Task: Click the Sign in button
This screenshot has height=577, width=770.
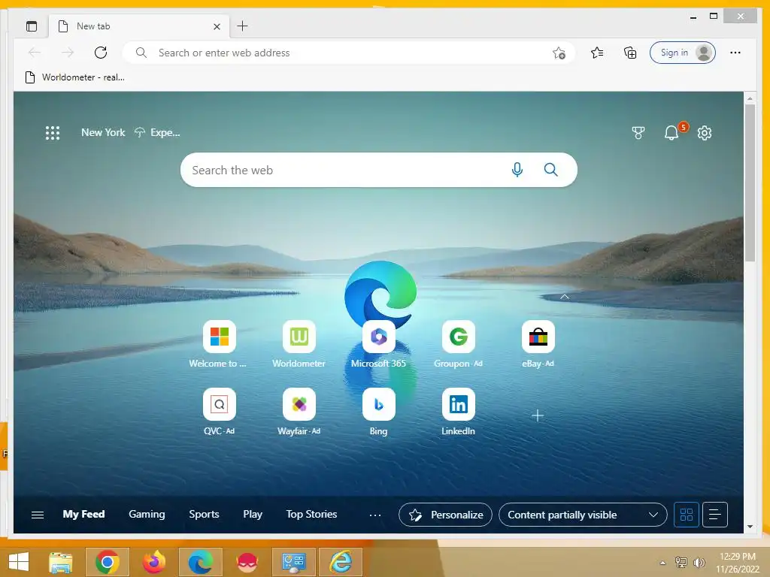Action: pyautogui.click(x=683, y=53)
